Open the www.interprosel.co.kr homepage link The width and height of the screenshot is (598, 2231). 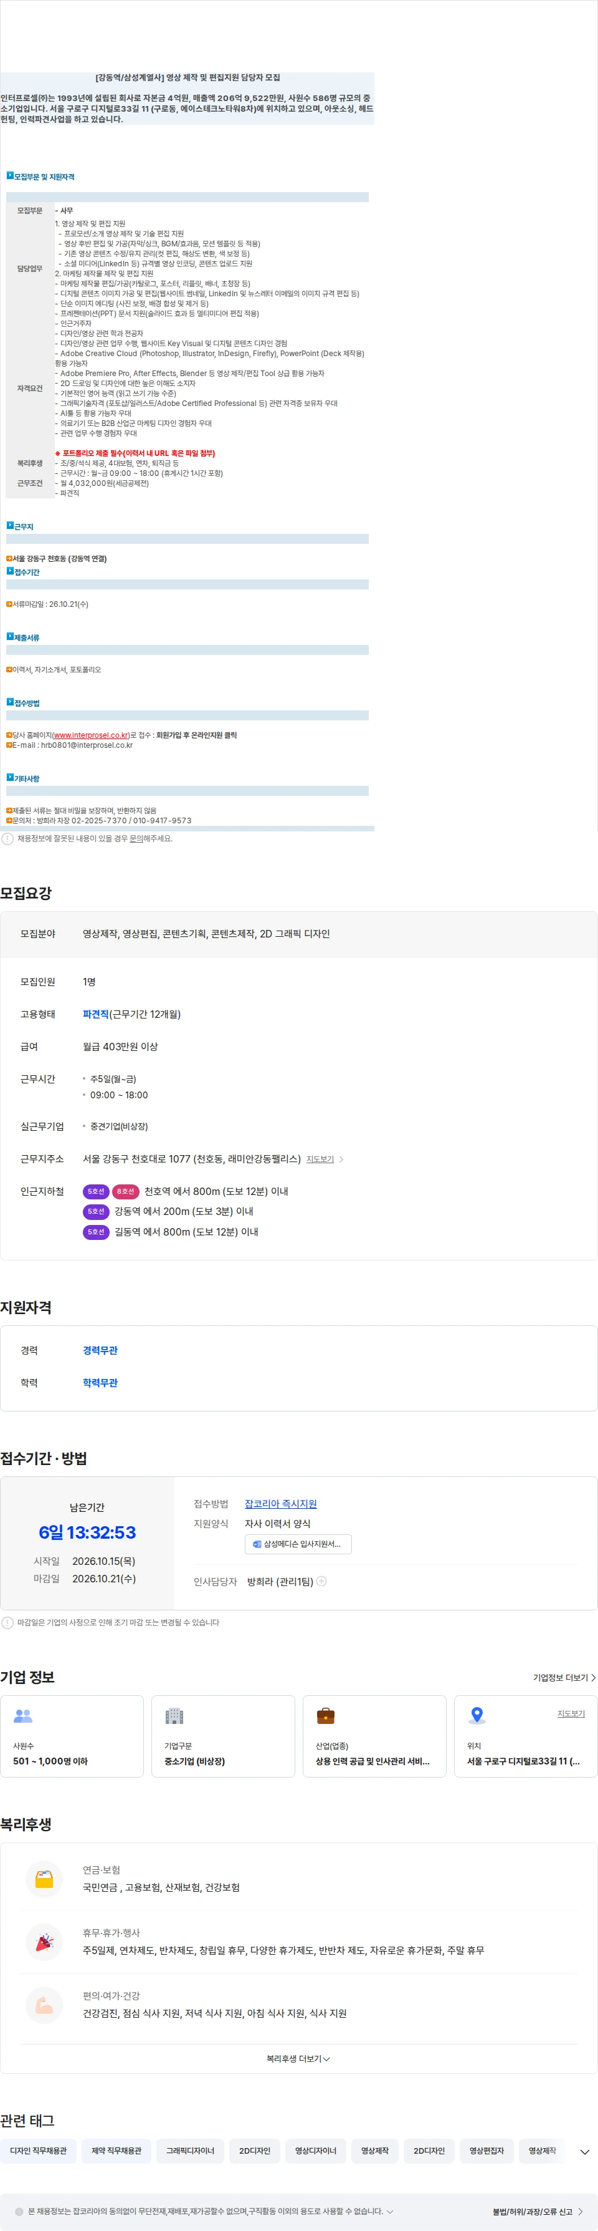tap(91, 735)
